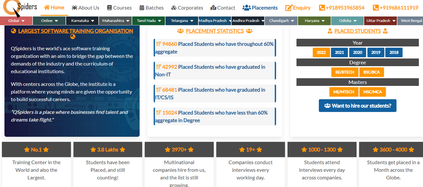Toggle BE/BTECH degree filter
This screenshot has width=423, height=187.
[345, 72]
